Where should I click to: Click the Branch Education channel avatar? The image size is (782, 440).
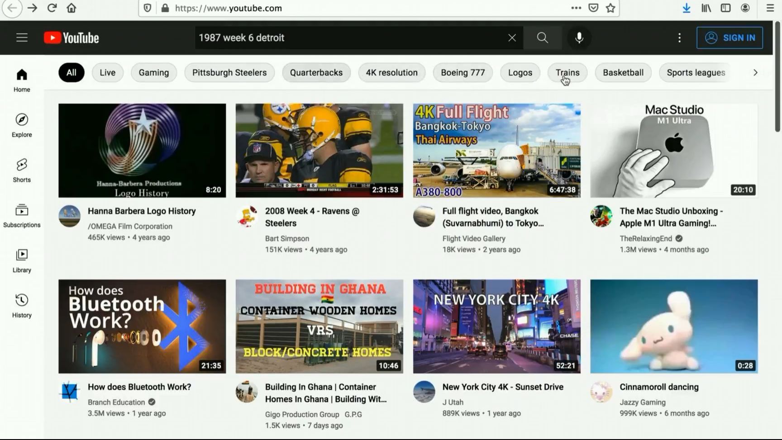pyautogui.click(x=70, y=392)
